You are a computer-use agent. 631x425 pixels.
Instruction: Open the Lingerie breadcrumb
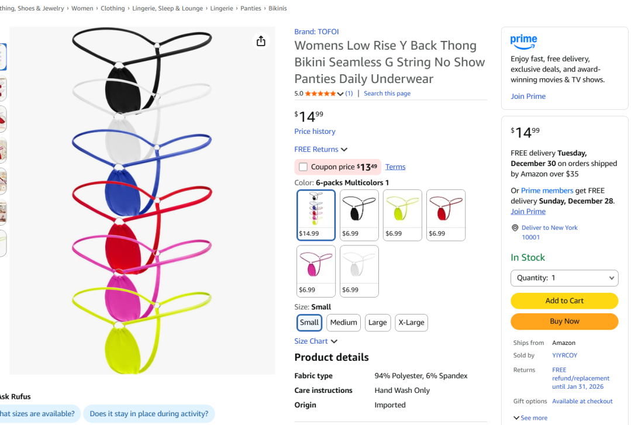click(221, 9)
